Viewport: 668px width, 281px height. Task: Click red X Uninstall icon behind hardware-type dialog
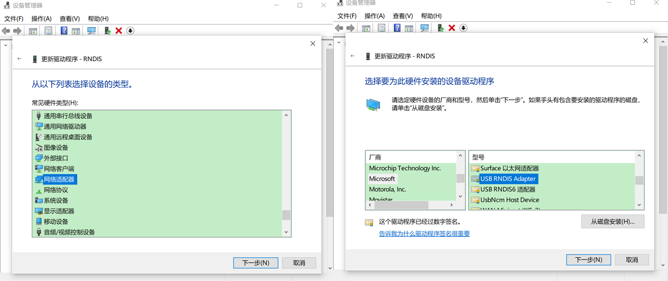[119, 31]
